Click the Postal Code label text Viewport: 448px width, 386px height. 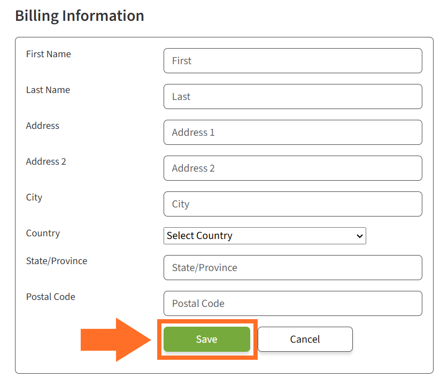tap(50, 297)
